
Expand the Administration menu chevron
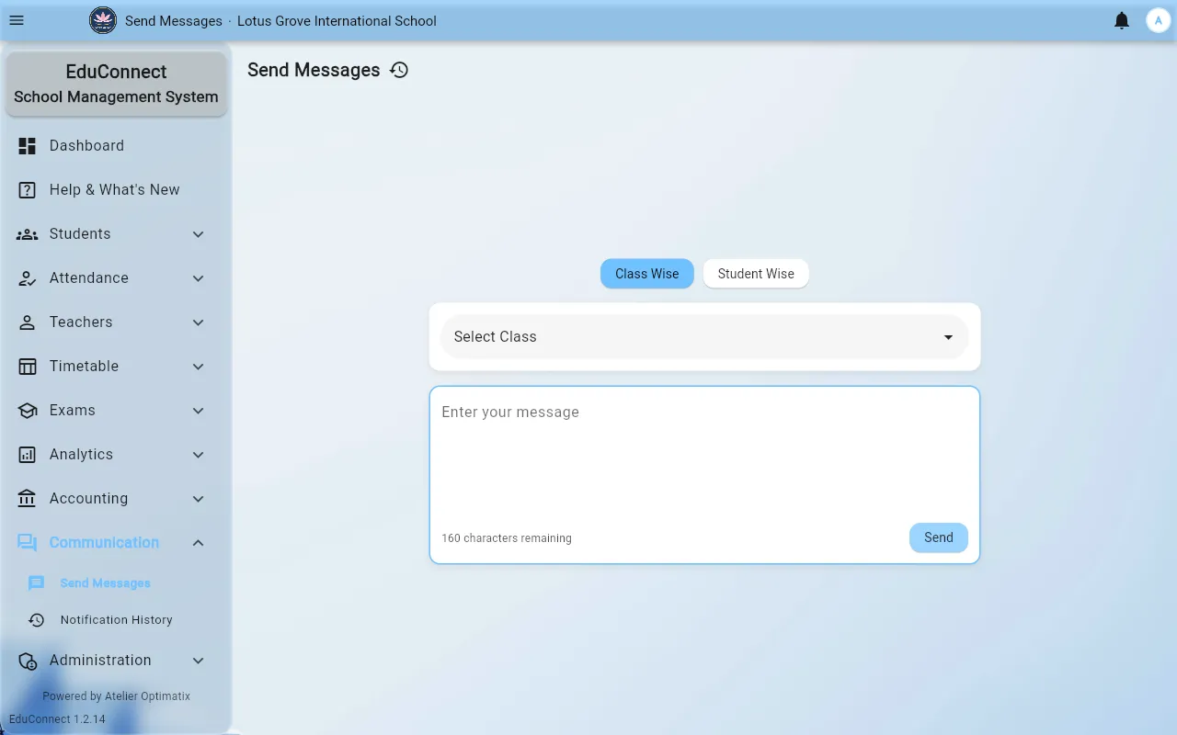(x=199, y=660)
